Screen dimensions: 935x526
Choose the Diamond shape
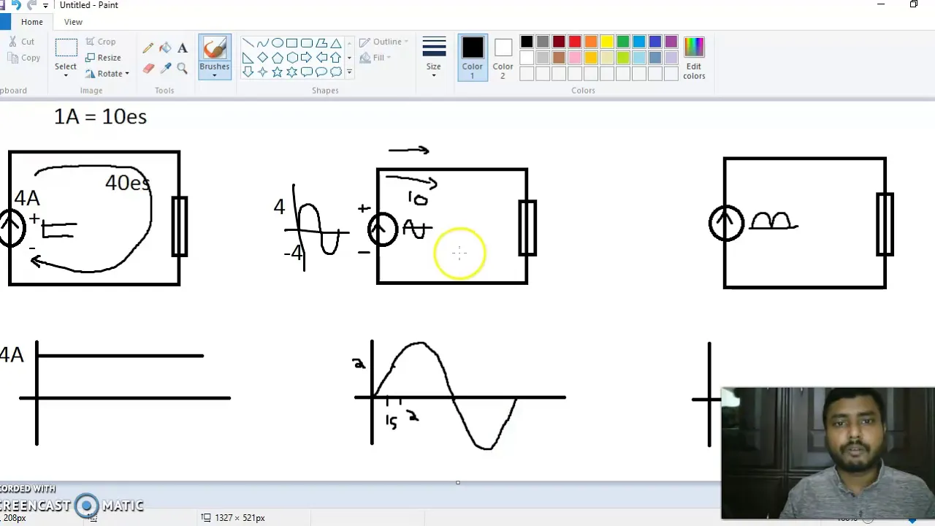(x=262, y=58)
